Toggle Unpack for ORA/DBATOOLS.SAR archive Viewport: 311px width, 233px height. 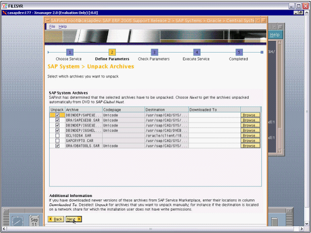tap(57, 146)
